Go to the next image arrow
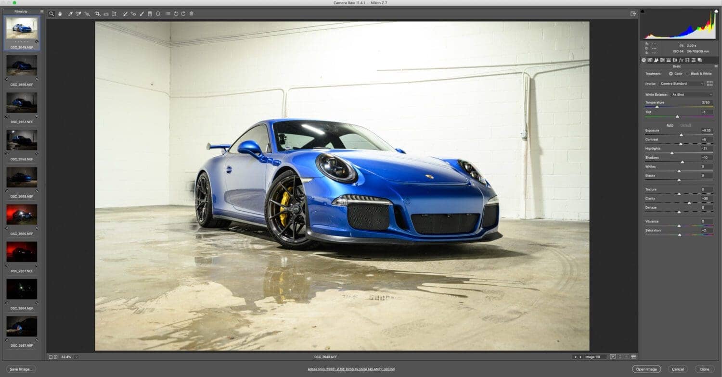 [580, 357]
